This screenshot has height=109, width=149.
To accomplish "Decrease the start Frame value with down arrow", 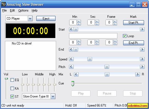I will point(115,24).
